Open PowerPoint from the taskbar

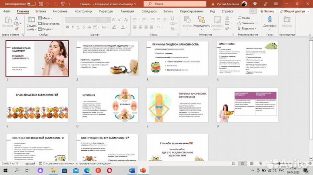click(144, 171)
